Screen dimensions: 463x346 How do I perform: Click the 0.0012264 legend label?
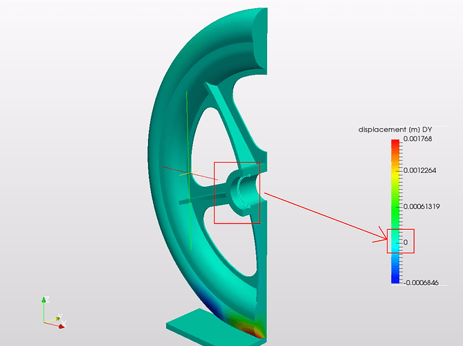point(419,170)
